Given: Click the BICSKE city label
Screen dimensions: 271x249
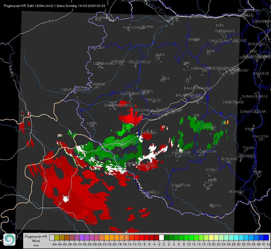Looking at the screenshot, I should (x=240, y=41).
